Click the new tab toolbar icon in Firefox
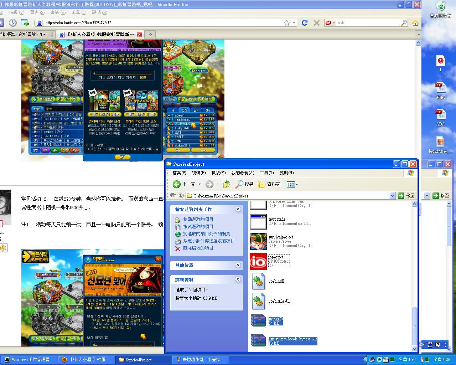 point(25,23)
